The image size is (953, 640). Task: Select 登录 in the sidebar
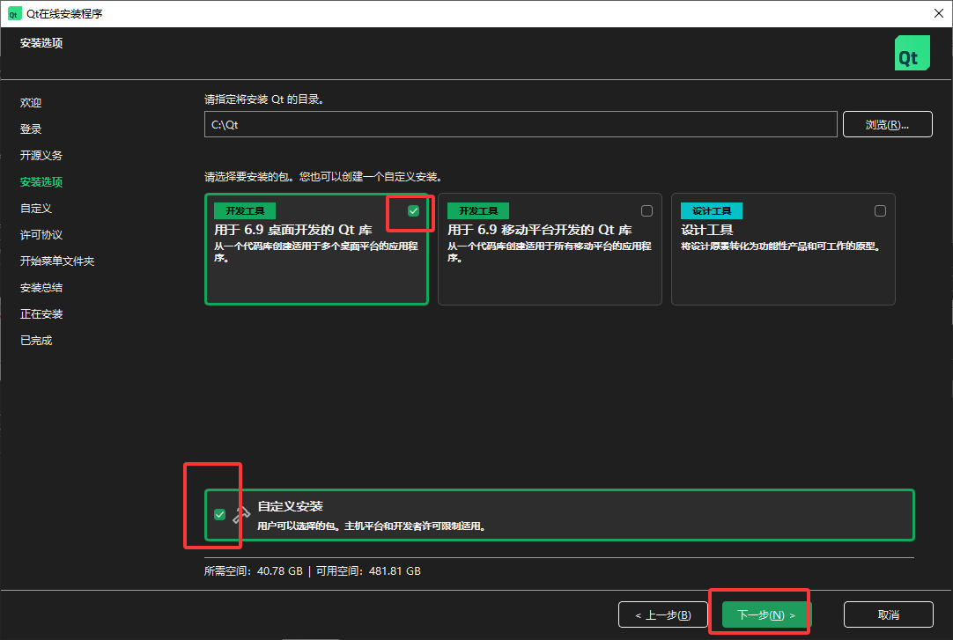coord(31,129)
